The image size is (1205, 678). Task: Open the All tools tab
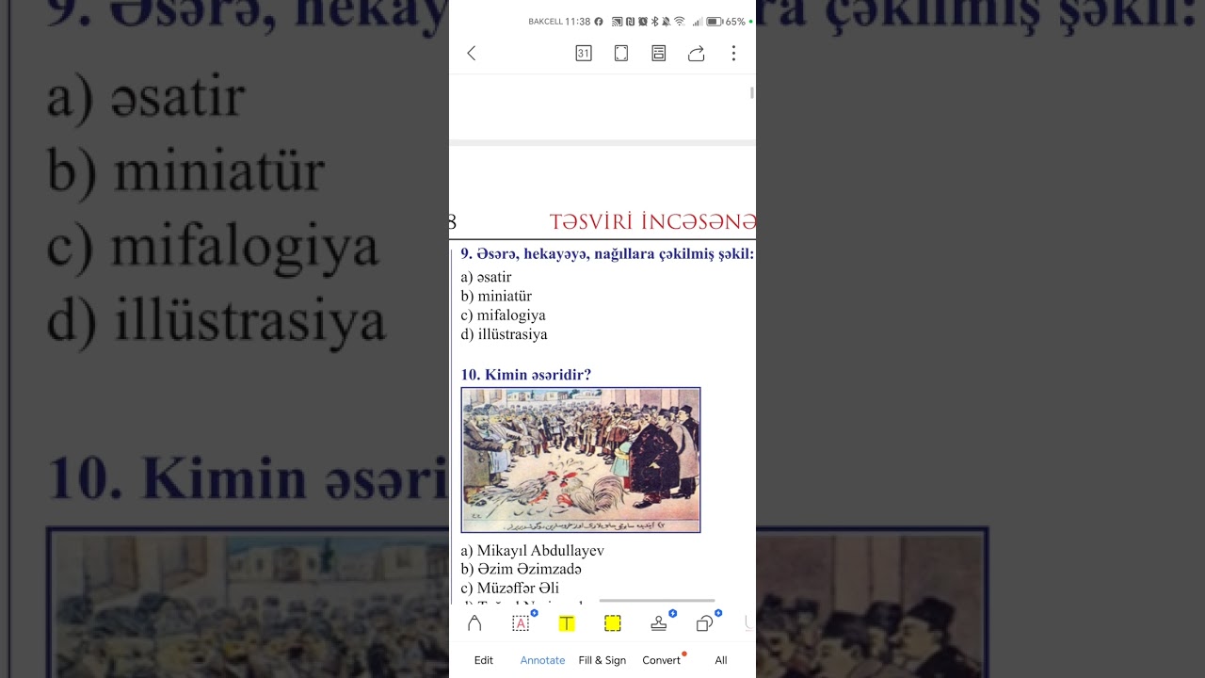point(721,660)
